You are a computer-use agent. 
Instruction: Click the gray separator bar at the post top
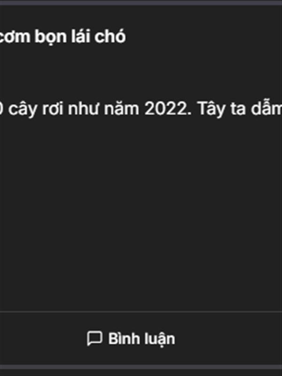coord(141,3)
